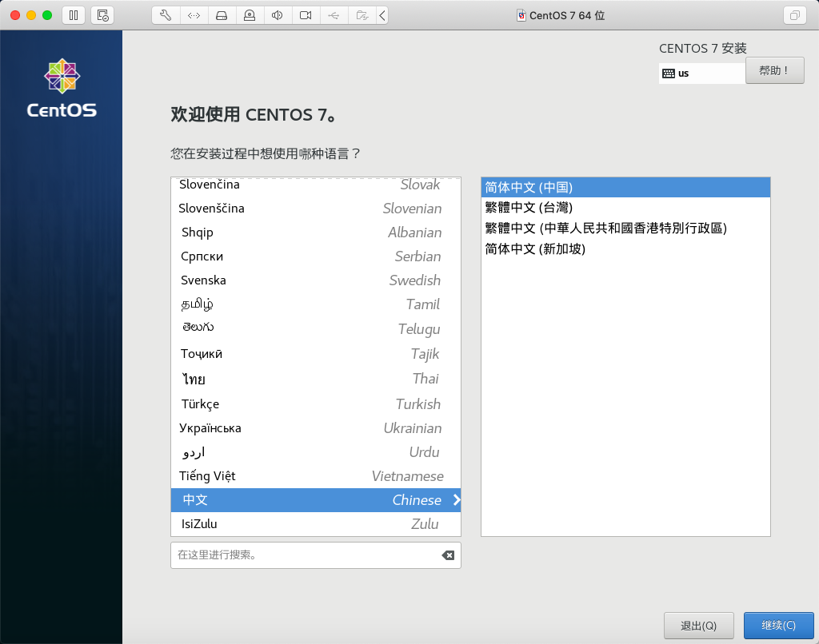Viewport: 819px width, 644px height.
Task: Select Urdu language row
Action: point(315,452)
